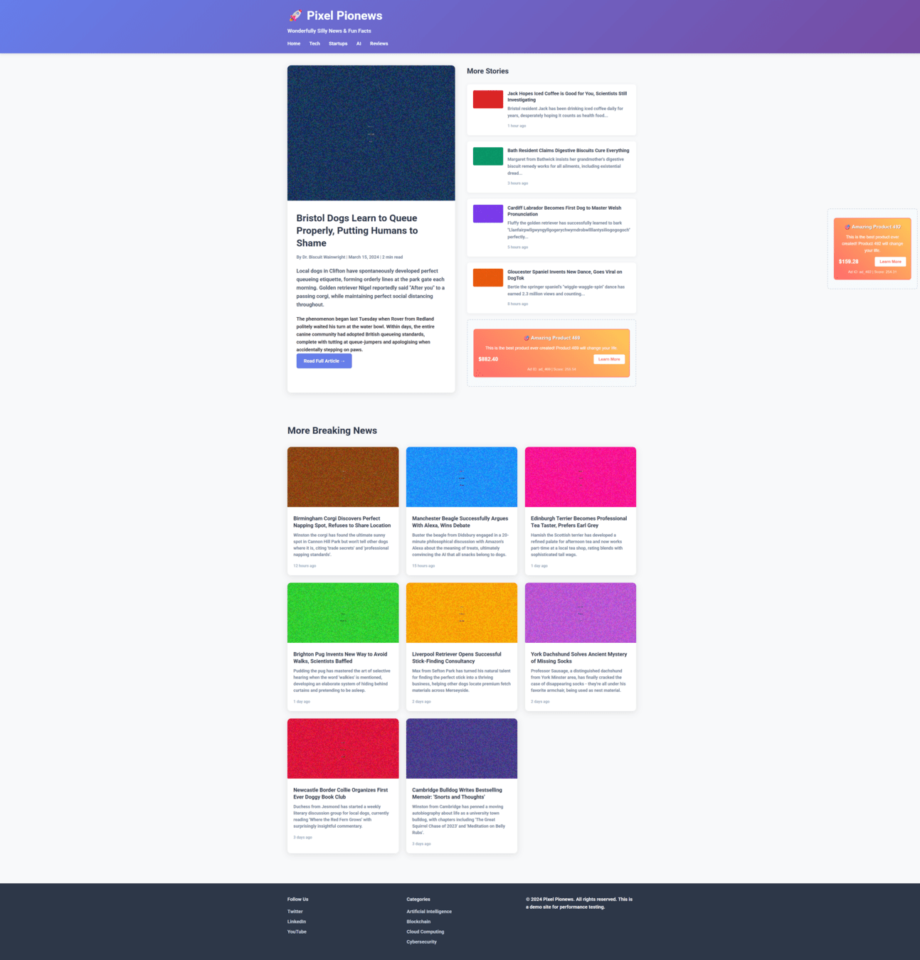
Task: Open the Reviews nav item
Action: pos(379,43)
